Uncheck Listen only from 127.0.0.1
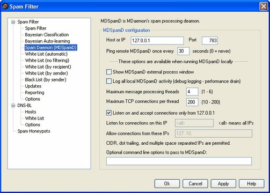 [x=109, y=113]
